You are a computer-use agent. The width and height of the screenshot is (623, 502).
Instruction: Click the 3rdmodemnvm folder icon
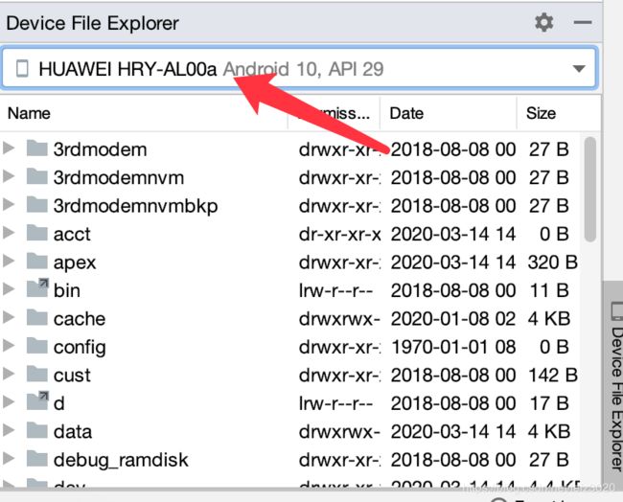[x=37, y=176]
